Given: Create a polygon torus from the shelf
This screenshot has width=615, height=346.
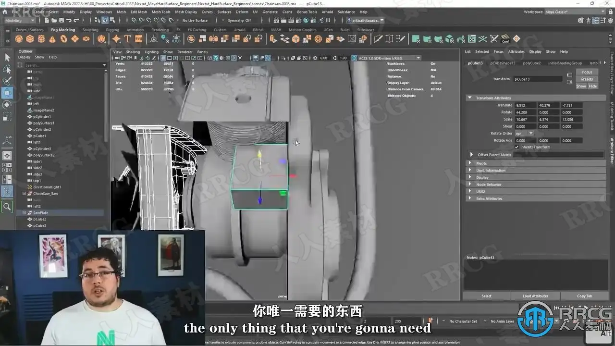Looking at the screenshot, I should 63,39.
